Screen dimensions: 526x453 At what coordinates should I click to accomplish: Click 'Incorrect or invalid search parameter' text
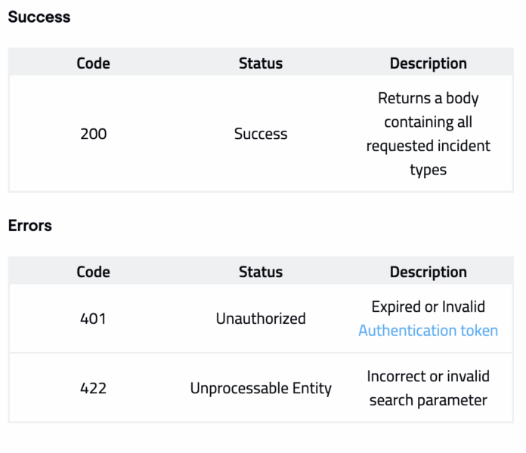coord(428,388)
